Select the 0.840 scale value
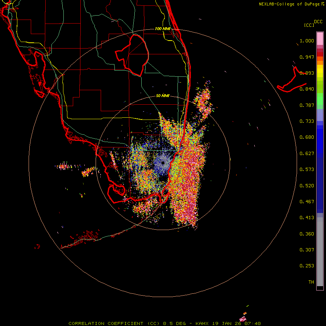Viewport: 326px width, 326px height. coord(307,89)
